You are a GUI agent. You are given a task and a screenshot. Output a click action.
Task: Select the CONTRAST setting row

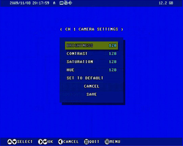pyautogui.click(x=92, y=54)
